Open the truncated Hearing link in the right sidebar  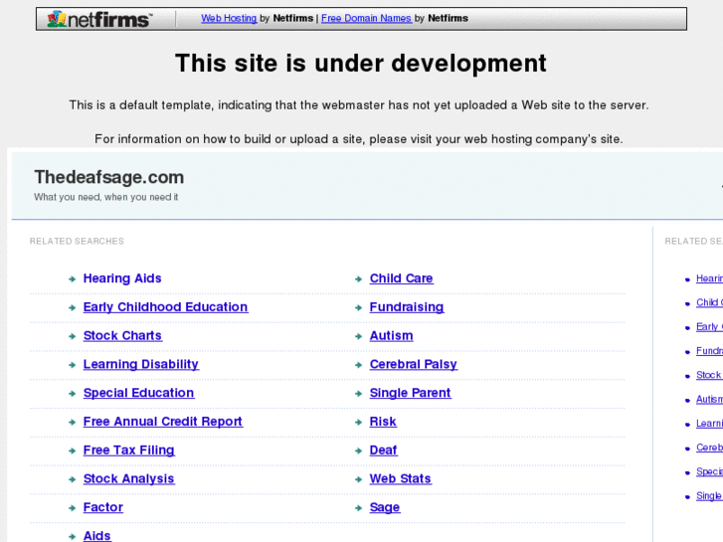(x=709, y=278)
